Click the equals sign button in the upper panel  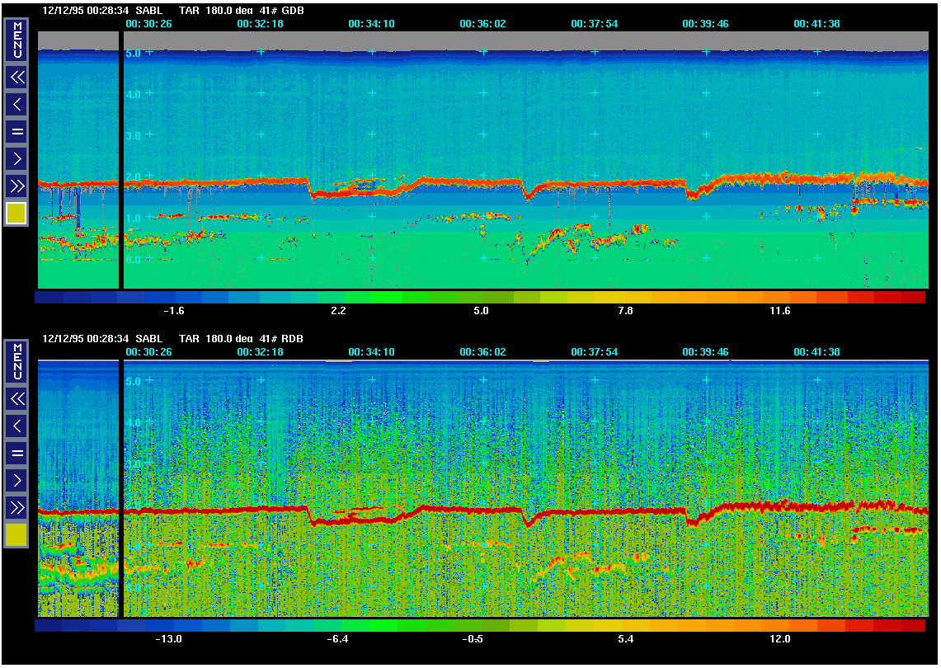(x=16, y=131)
